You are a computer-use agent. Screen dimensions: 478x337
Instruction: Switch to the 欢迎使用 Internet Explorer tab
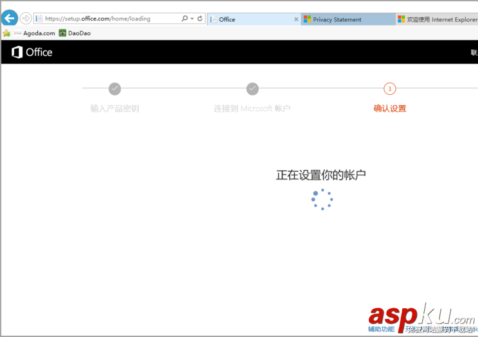click(x=437, y=19)
